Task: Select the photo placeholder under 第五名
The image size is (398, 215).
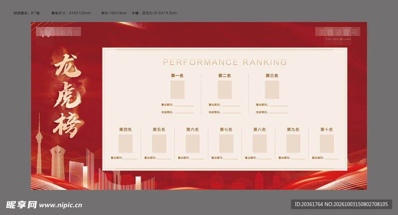Action: (x=159, y=144)
